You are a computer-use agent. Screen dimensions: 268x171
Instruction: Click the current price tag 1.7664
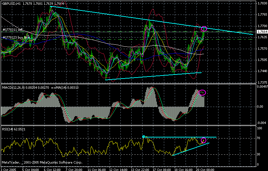tap(261, 31)
